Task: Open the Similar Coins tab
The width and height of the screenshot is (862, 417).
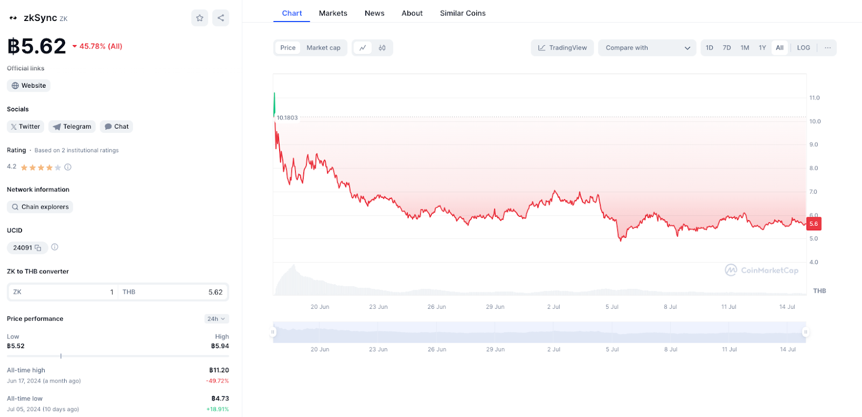Action: tap(463, 13)
